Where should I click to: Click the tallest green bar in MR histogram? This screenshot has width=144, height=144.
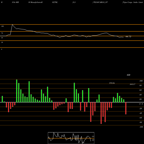(17, 91)
